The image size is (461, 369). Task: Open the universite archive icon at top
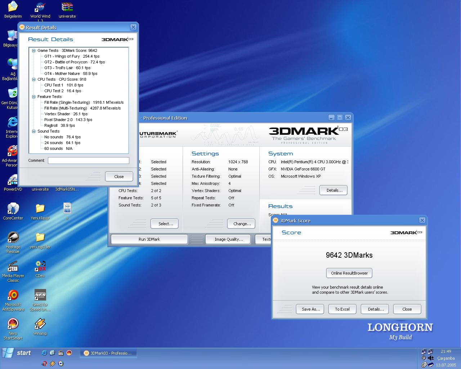point(67,10)
